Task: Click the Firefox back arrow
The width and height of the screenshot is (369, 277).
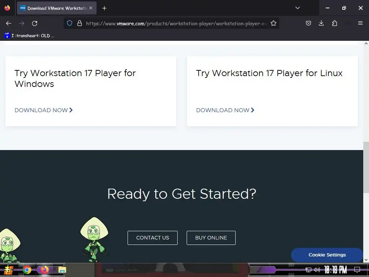Action: (x=9, y=23)
